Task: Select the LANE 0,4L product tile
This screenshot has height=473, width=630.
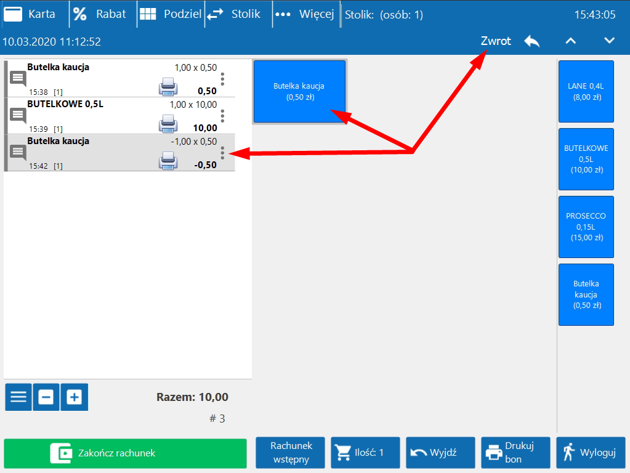Action: [x=586, y=91]
